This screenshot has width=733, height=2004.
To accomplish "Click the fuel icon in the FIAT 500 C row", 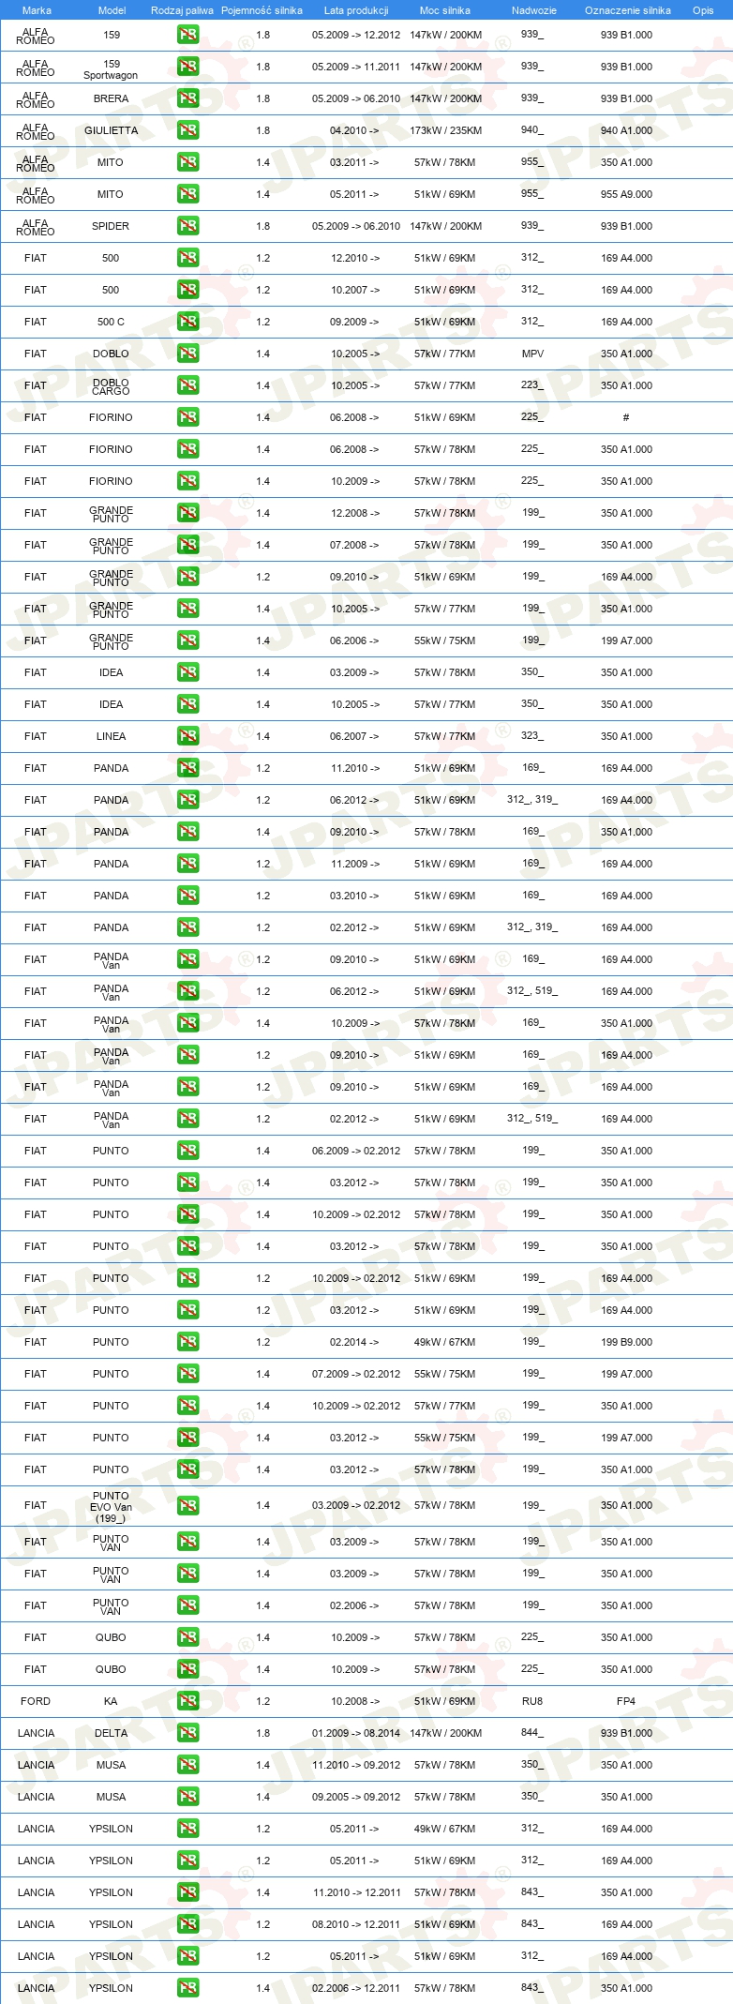I will 187,322.
